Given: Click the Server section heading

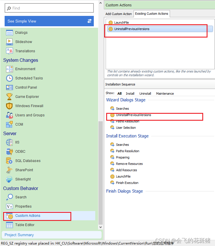Looking at the screenshot, I should (x=10, y=133).
